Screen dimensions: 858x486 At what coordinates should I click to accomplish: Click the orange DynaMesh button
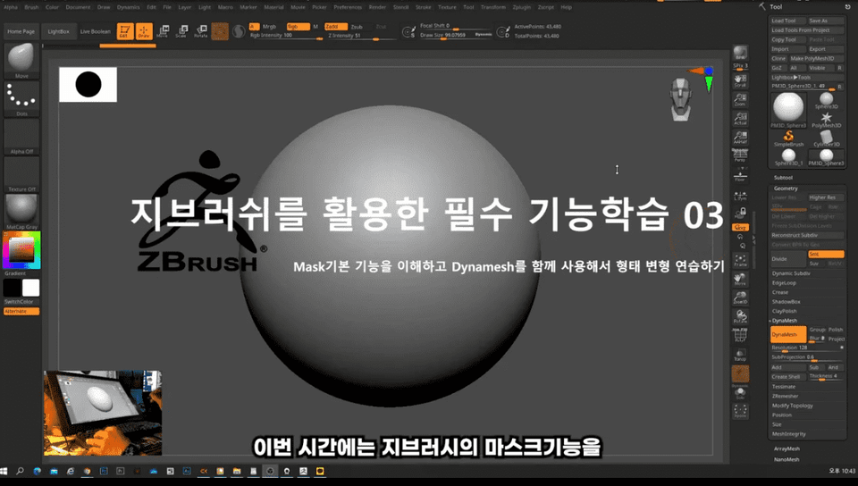(x=787, y=334)
